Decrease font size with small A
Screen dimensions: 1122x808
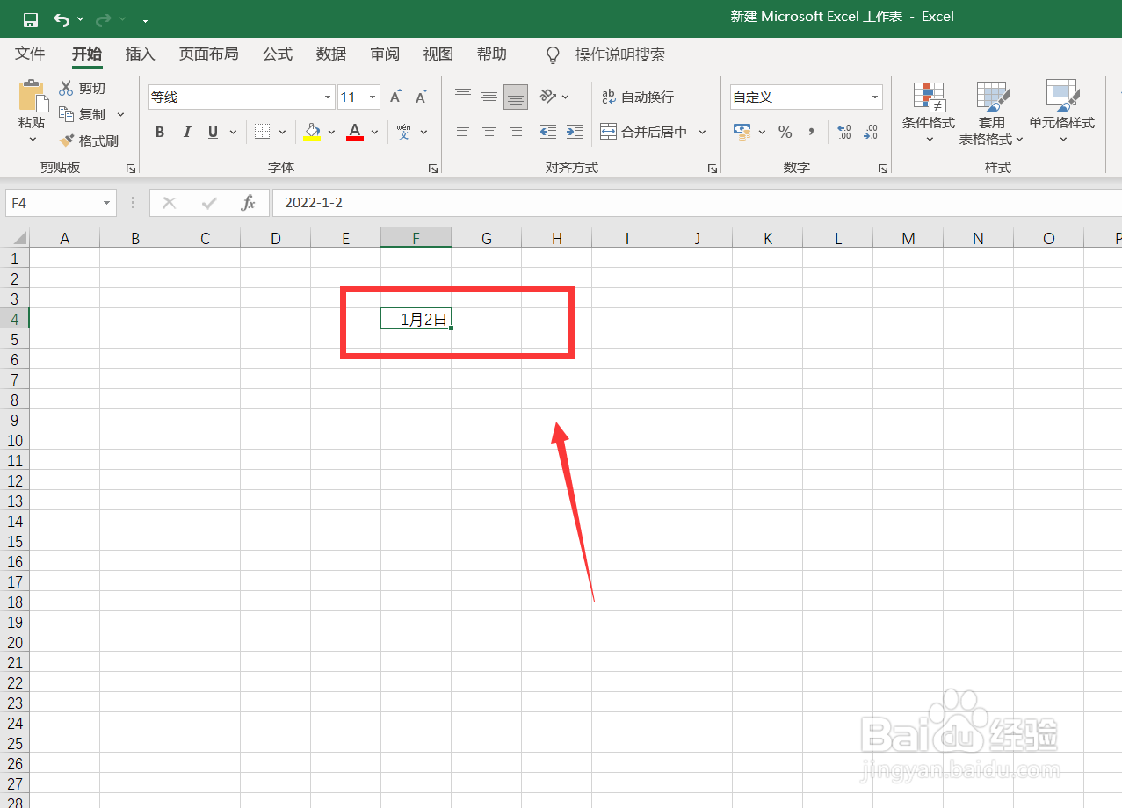pyautogui.click(x=421, y=97)
